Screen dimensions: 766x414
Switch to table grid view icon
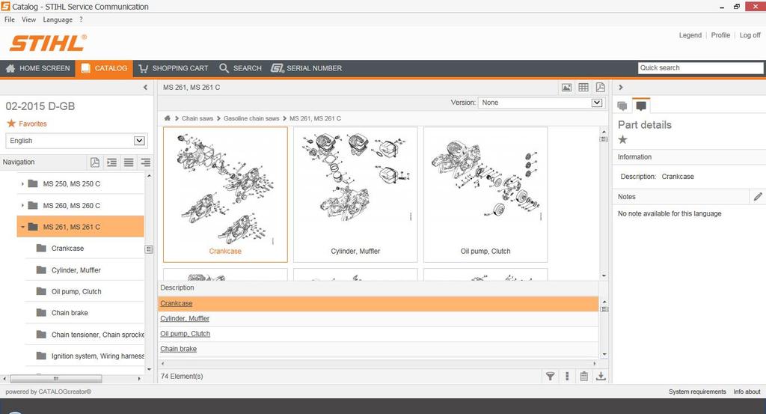[583, 88]
